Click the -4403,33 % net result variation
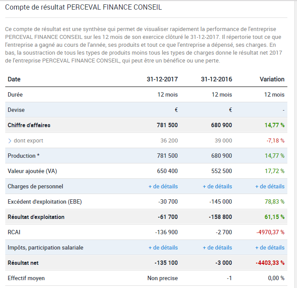The width and height of the screenshot is (297, 288). point(270,263)
